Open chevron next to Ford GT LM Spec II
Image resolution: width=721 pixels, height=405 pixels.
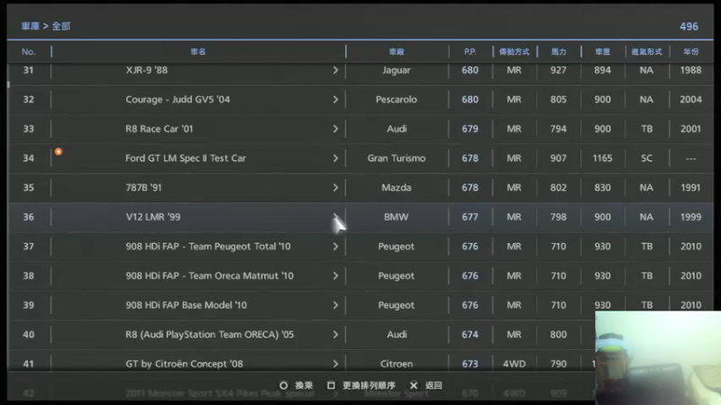pyautogui.click(x=335, y=158)
